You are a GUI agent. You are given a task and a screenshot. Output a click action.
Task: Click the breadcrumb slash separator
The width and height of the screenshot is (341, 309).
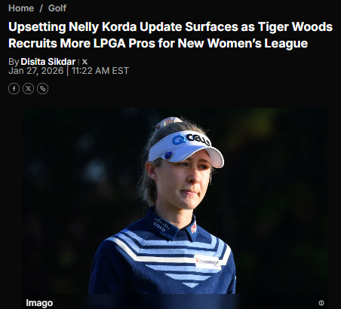(x=41, y=8)
